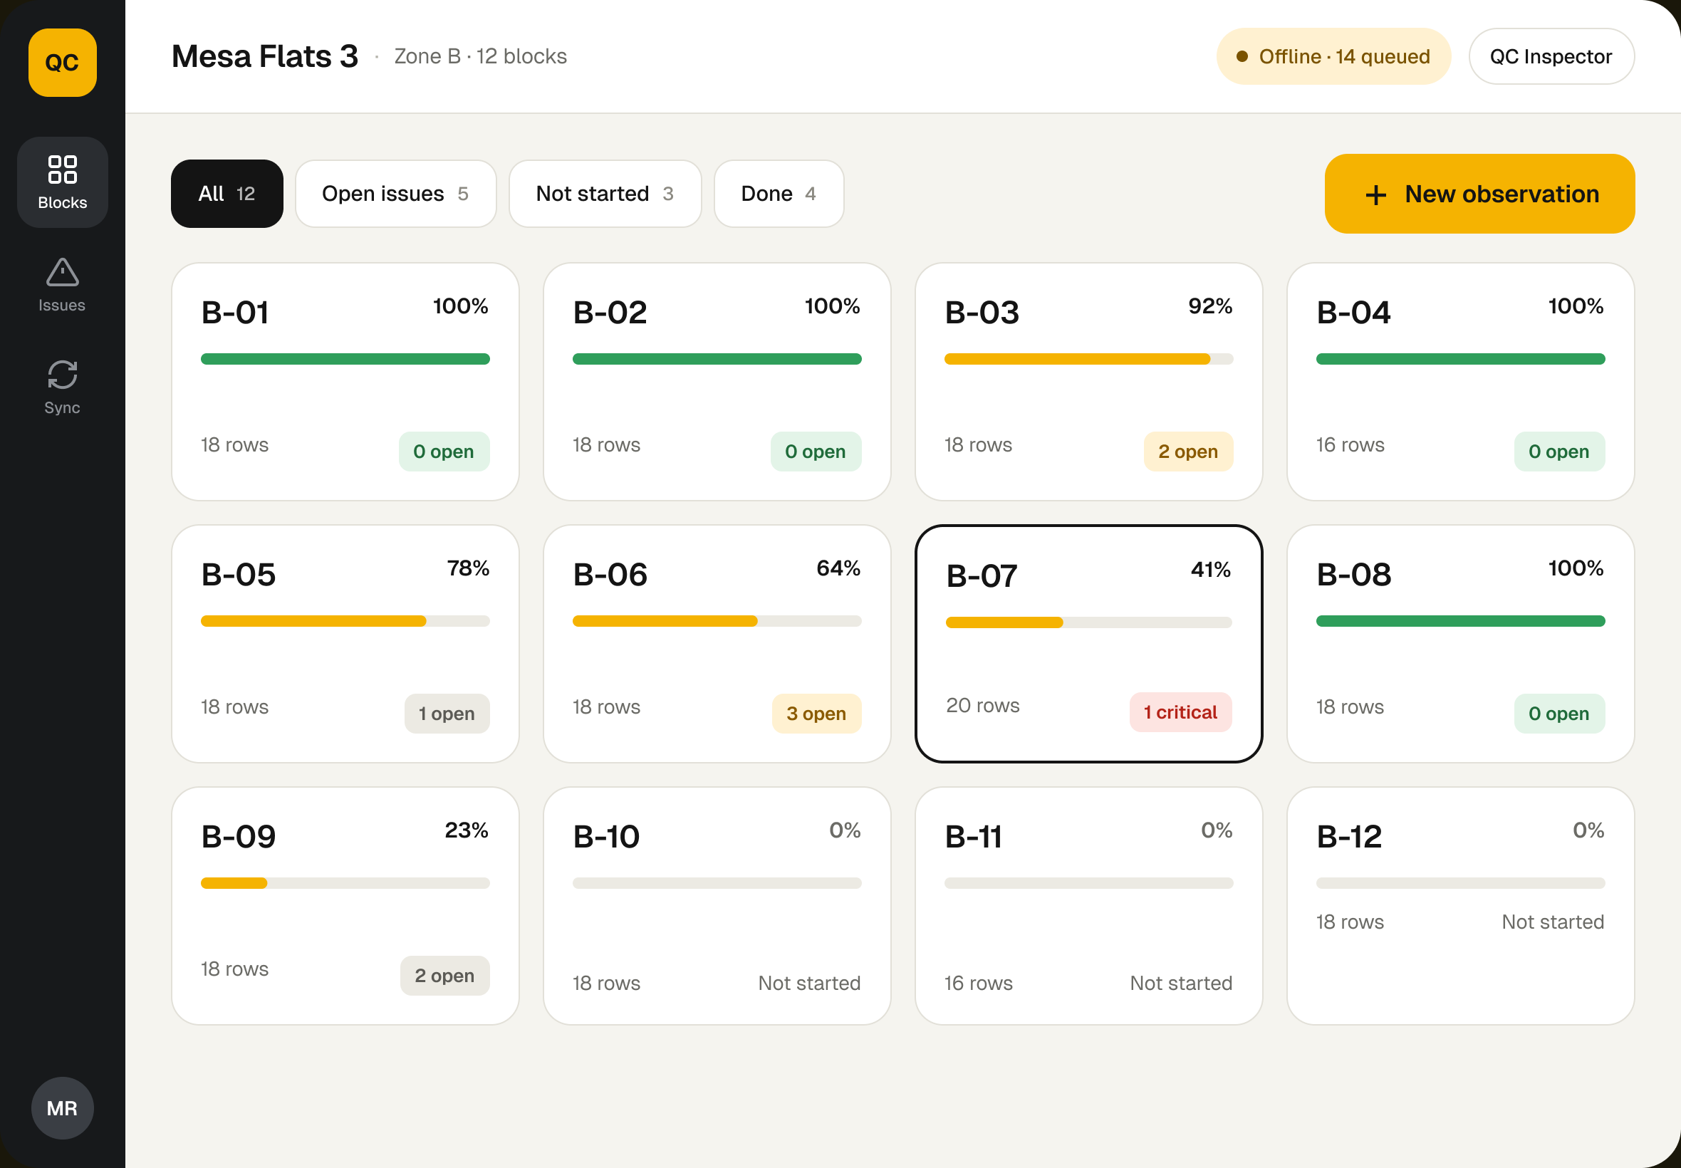Click the 16 rows text on B-11
The image size is (1681, 1168).
pyautogui.click(x=979, y=983)
